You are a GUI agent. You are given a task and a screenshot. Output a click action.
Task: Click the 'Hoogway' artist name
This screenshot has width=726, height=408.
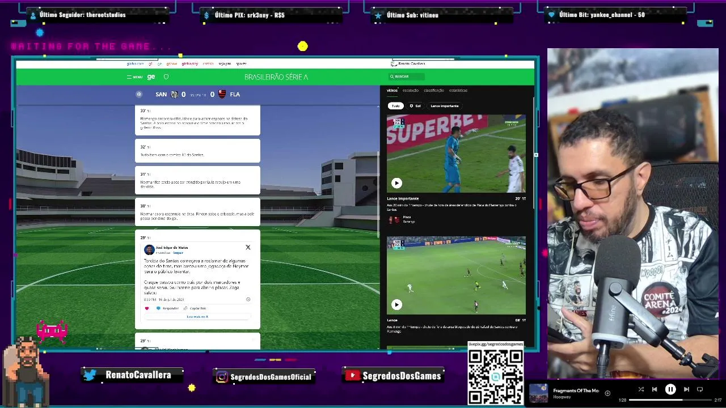[x=562, y=397]
